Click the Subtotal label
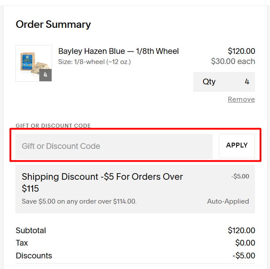The image size is (270, 269). [31, 231]
